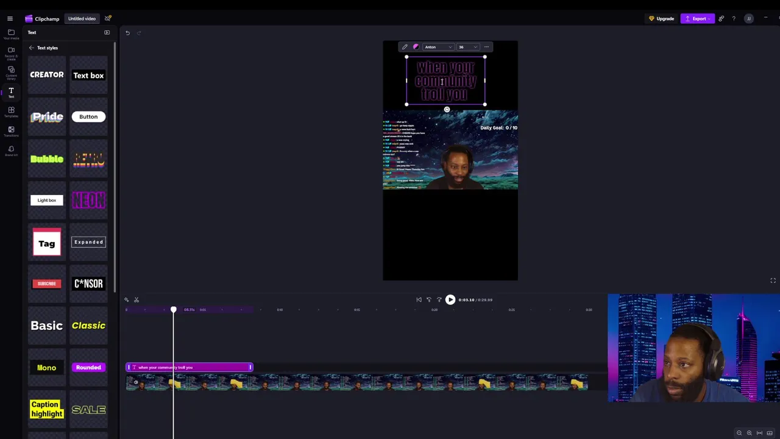This screenshot has height=439, width=780.
Task: Open the Anton font dropdown
Action: click(x=438, y=47)
